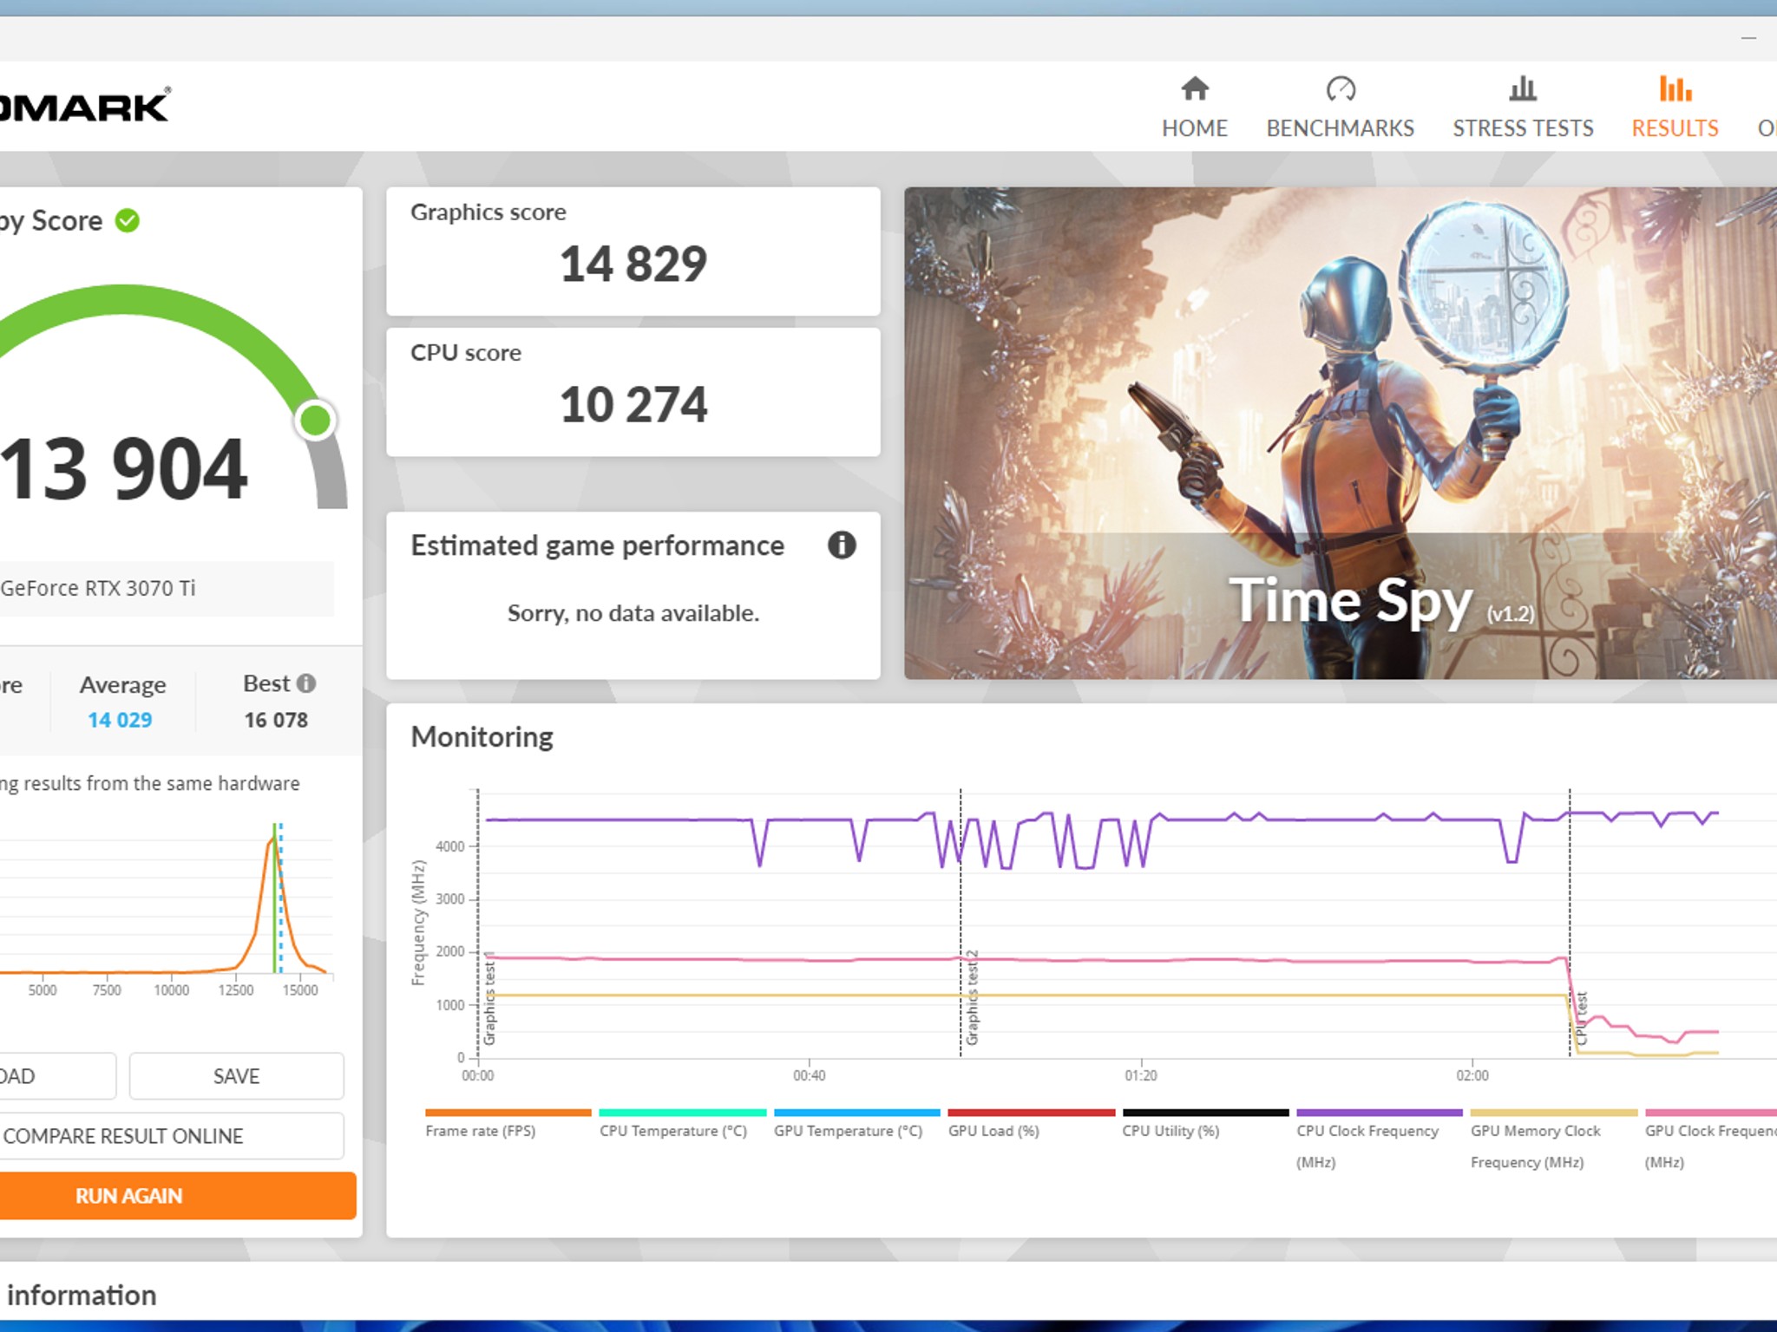
Task: Toggle GPU Load (%) series in the legend
Action: pyautogui.click(x=993, y=1130)
